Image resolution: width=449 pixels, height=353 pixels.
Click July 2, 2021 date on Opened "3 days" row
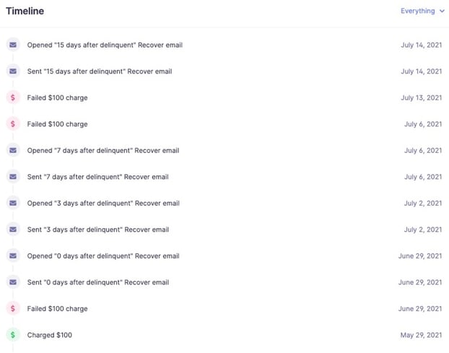click(423, 203)
